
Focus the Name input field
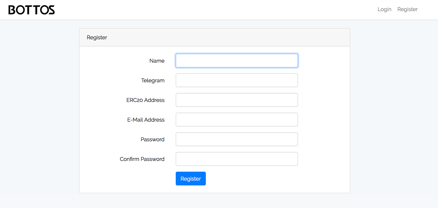[237, 61]
